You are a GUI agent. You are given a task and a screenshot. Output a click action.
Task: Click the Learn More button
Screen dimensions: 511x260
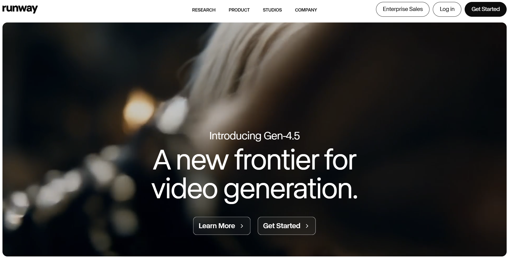tap(222, 226)
